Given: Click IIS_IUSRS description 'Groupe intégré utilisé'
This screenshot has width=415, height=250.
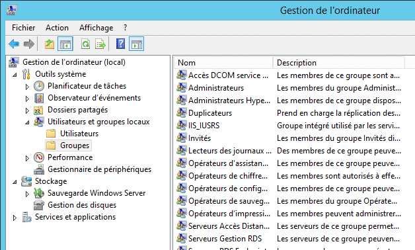Looking at the screenshot, I should (338, 126).
